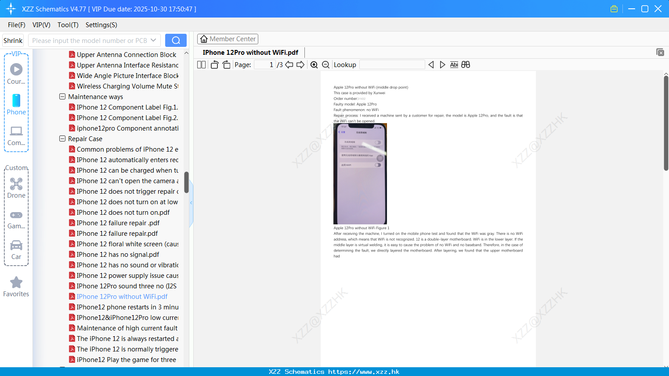Open the Settings(S) menu

click(101, 25)
